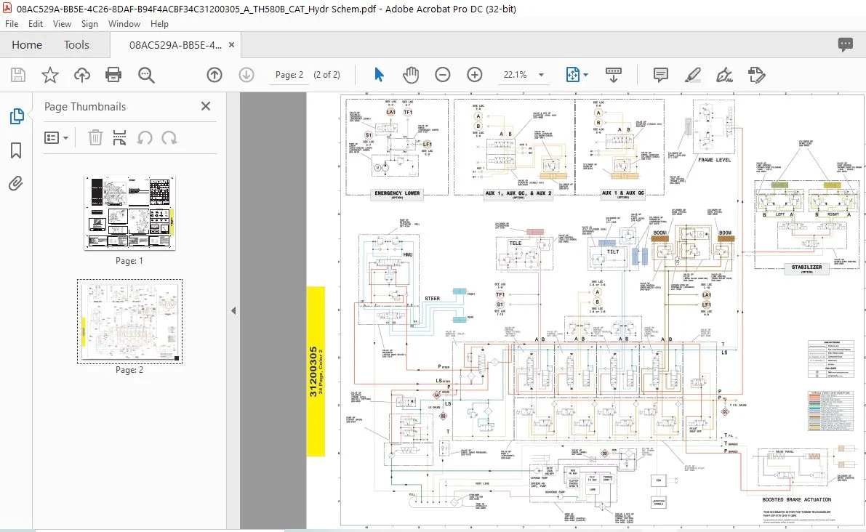
Task: Collapse the navigation pane arrow
Action: tap(233, 311)
